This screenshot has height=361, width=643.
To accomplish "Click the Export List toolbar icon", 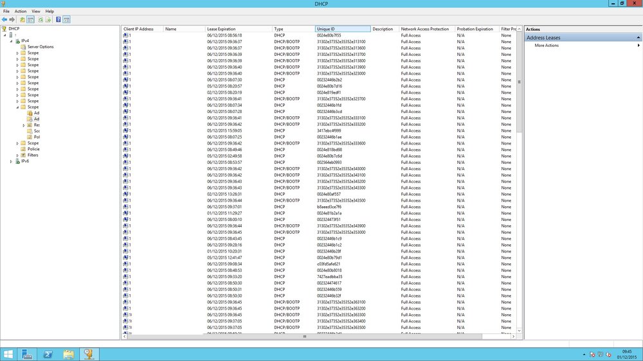I will [x=48, y=20].
